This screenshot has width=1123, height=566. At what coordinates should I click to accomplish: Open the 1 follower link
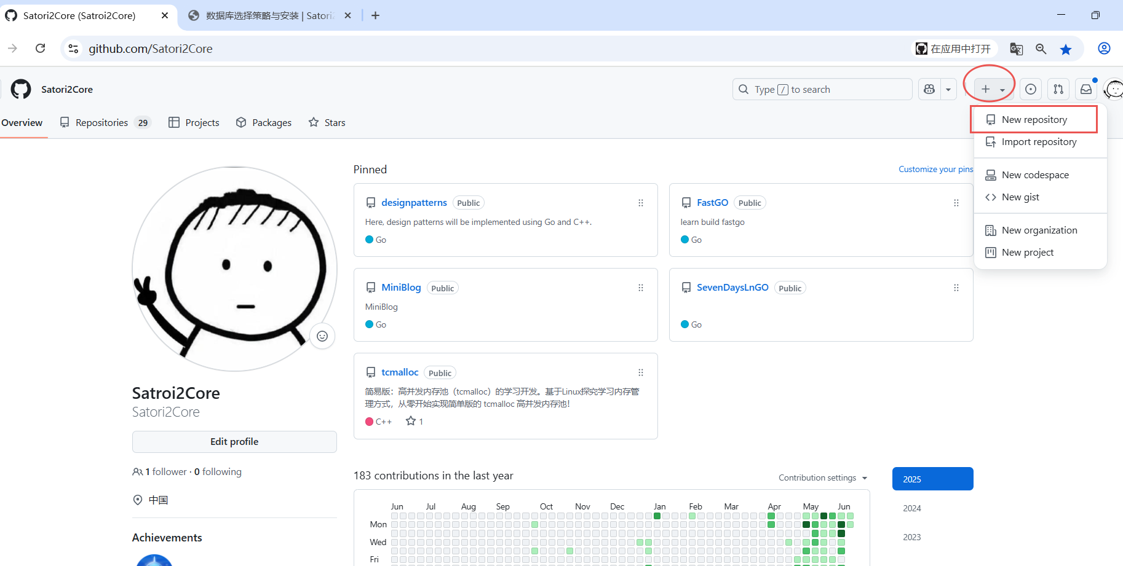(166, 471)
